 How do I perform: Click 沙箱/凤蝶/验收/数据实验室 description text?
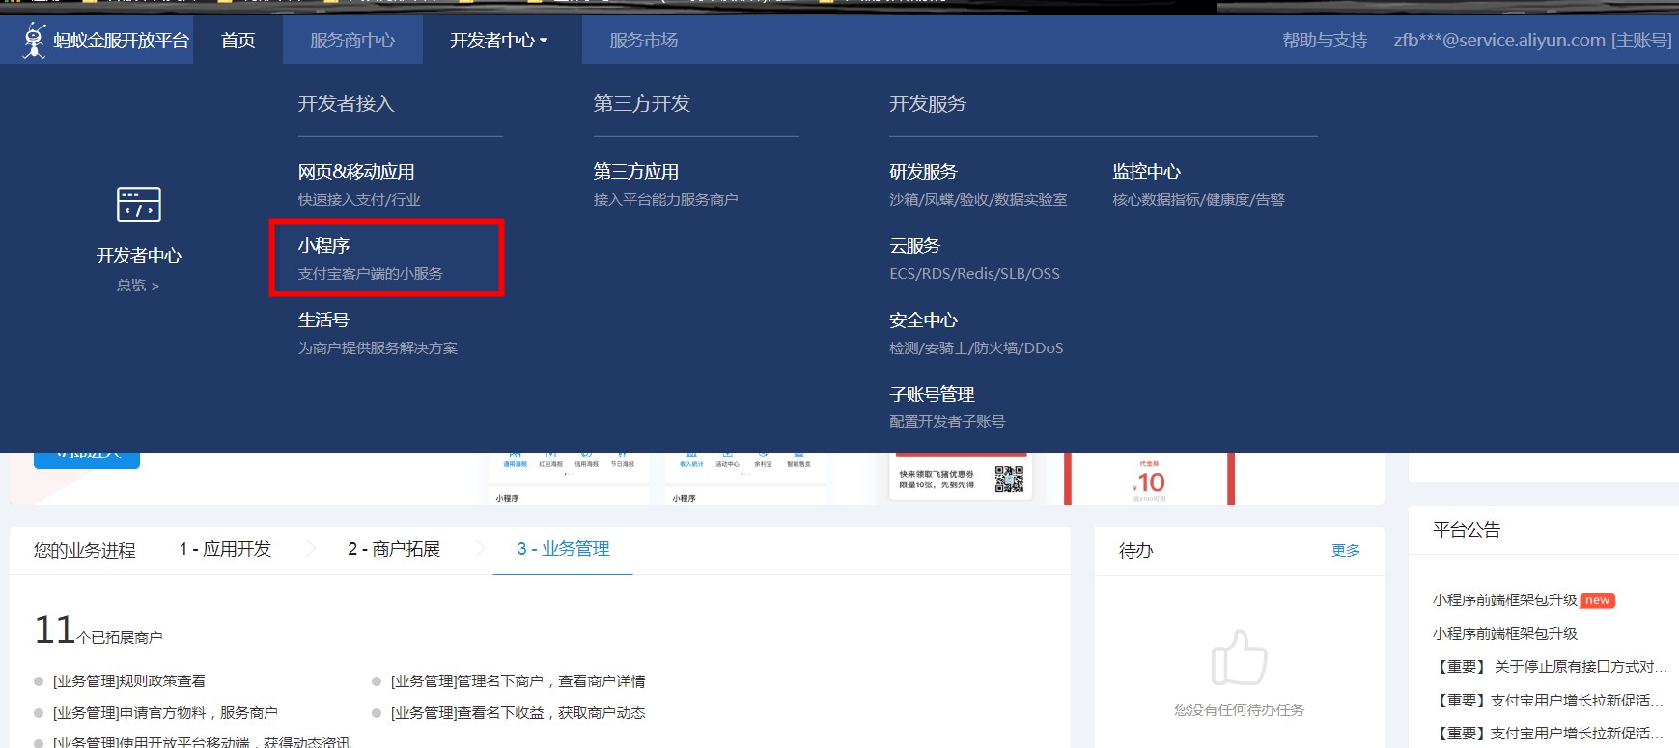pyautogui.click(x=978, y=200)
